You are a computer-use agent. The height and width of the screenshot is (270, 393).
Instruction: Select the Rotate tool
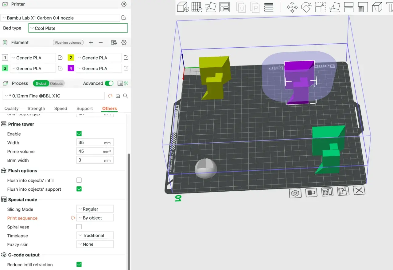[x=306, y=7]
